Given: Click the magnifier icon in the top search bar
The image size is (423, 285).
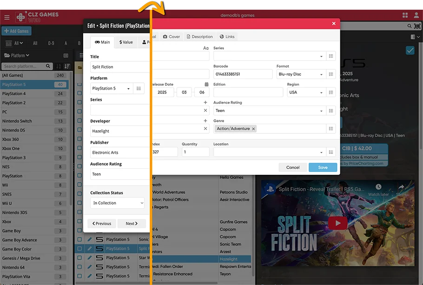Looking at the screenshot, I should pyautogui.click(x=409, y=26).
